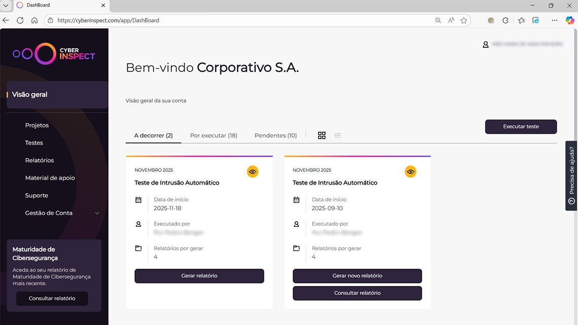Image resolution: width=578 pixels, height=325 pixels.
Task: Toggle the eye icon on the right test card
Action: tap(411, 171)
